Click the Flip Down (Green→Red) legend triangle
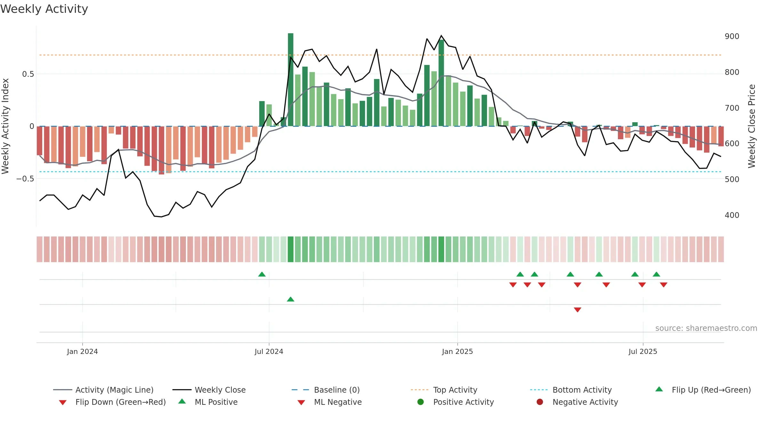768x432 pixels. point(63,403)
